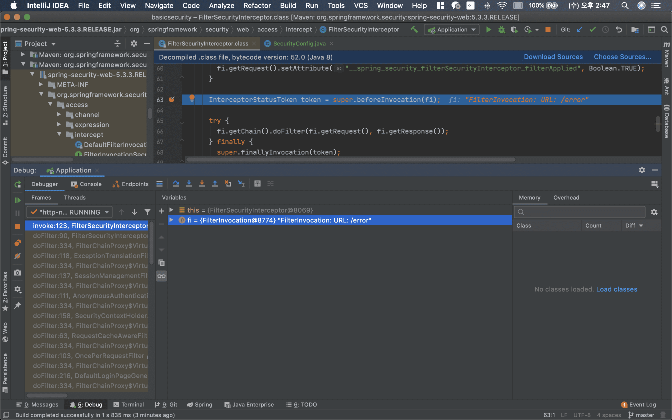Click the Wi-Fi icon in menu bar

pyautogui.click(x=502, y=5)
